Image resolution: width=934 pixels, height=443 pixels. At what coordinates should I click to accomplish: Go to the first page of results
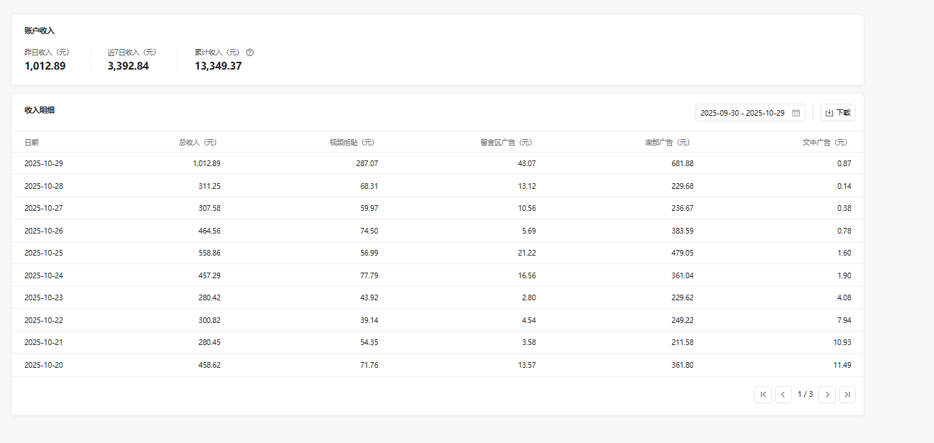click(763, 395)
